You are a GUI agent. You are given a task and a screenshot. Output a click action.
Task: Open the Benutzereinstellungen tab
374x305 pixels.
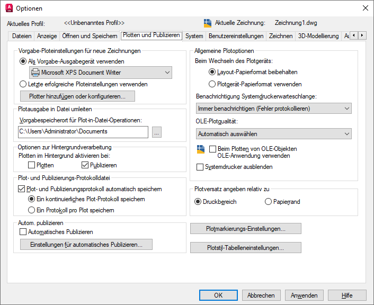[236, 36]
